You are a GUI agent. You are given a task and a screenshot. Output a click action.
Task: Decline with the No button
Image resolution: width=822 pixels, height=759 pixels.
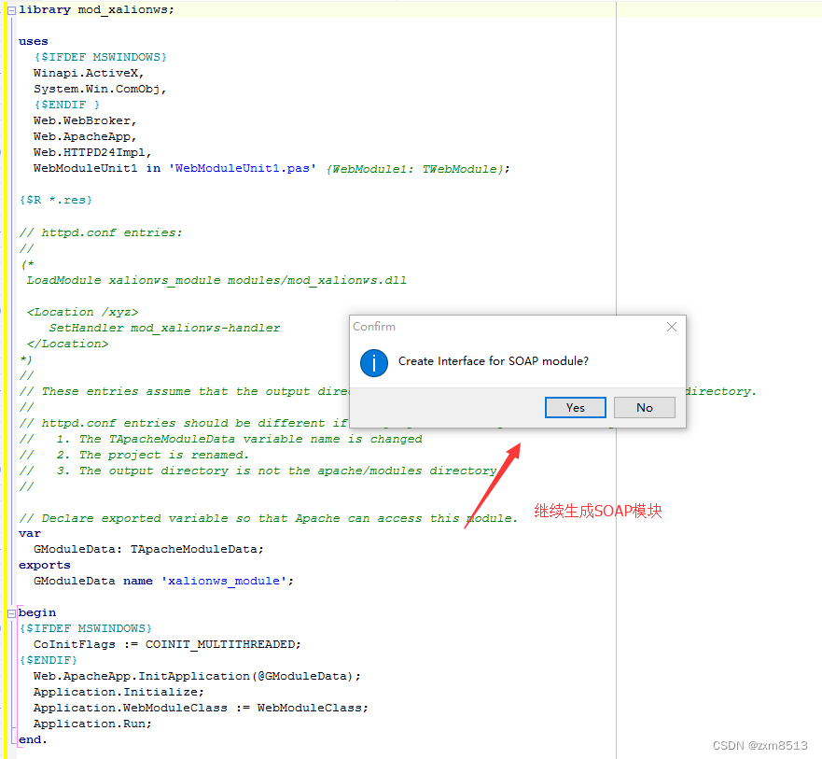pos(645,408)
